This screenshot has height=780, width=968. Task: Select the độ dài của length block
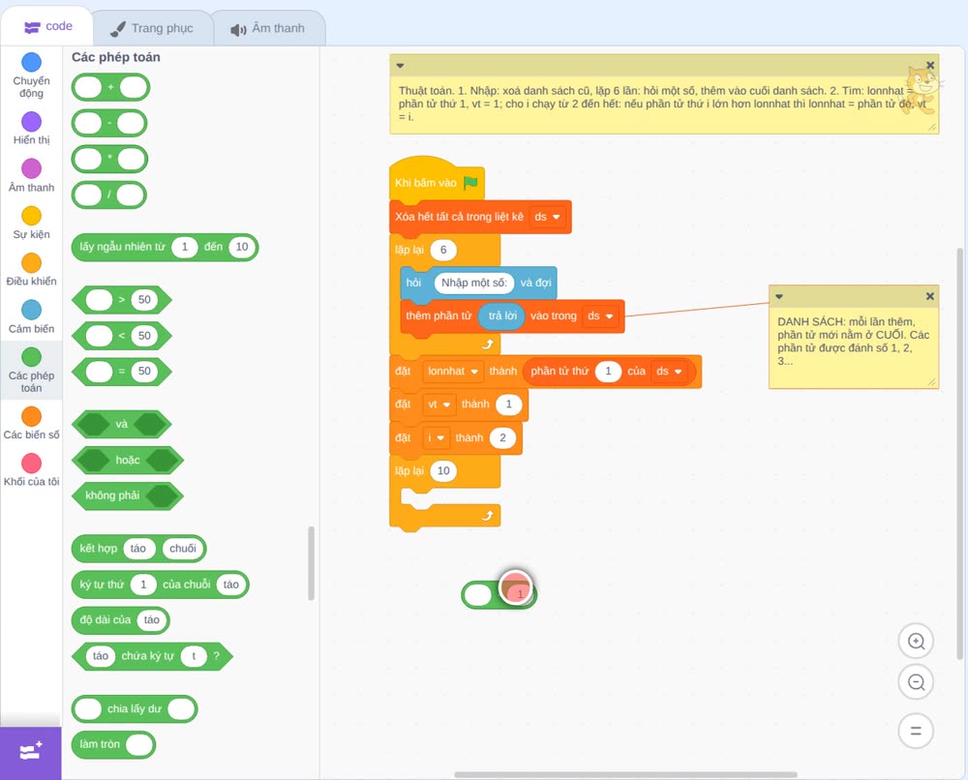click(120, 620)
